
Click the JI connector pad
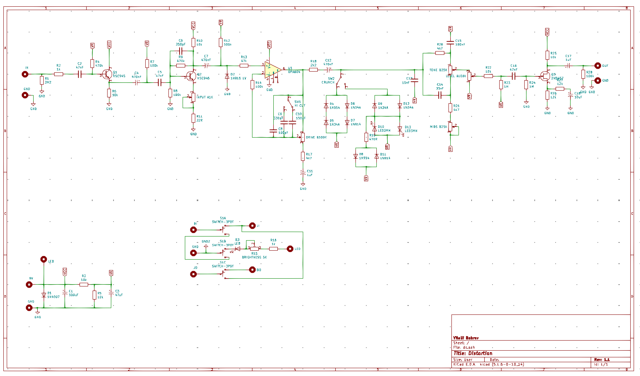click(x=252, y=225)
